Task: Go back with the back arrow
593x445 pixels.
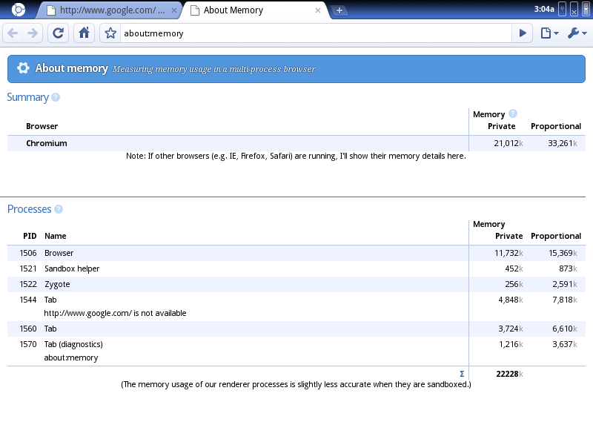Action: pos(13,33)
